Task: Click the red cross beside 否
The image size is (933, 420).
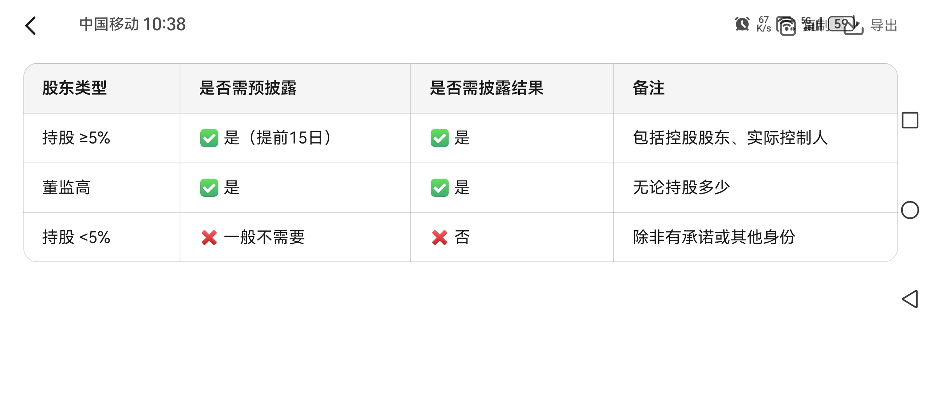Action: click(440, 237)
